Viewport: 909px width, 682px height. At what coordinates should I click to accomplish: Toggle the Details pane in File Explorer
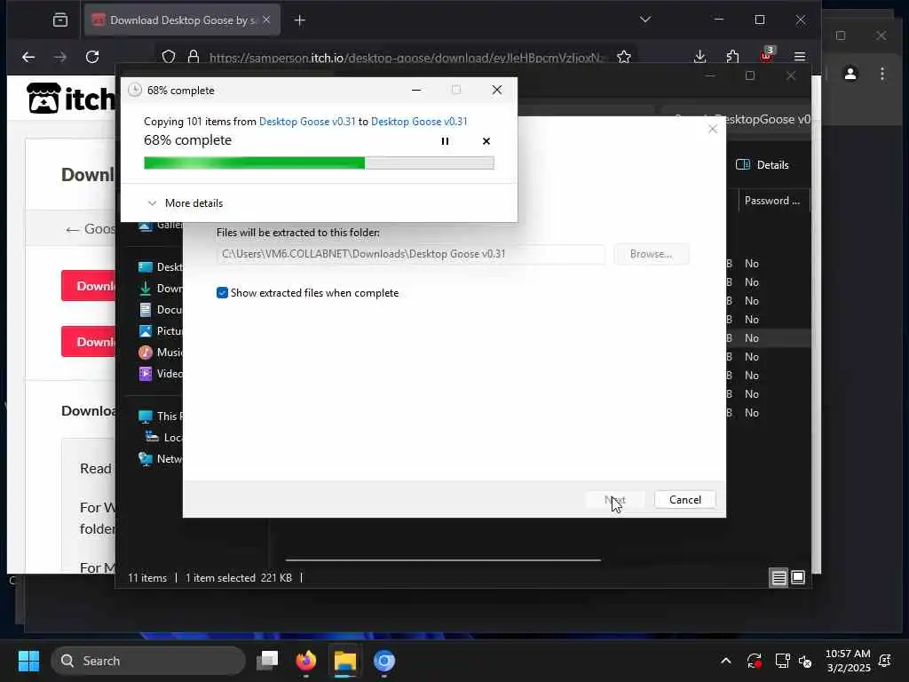click(x=762, y=164)
